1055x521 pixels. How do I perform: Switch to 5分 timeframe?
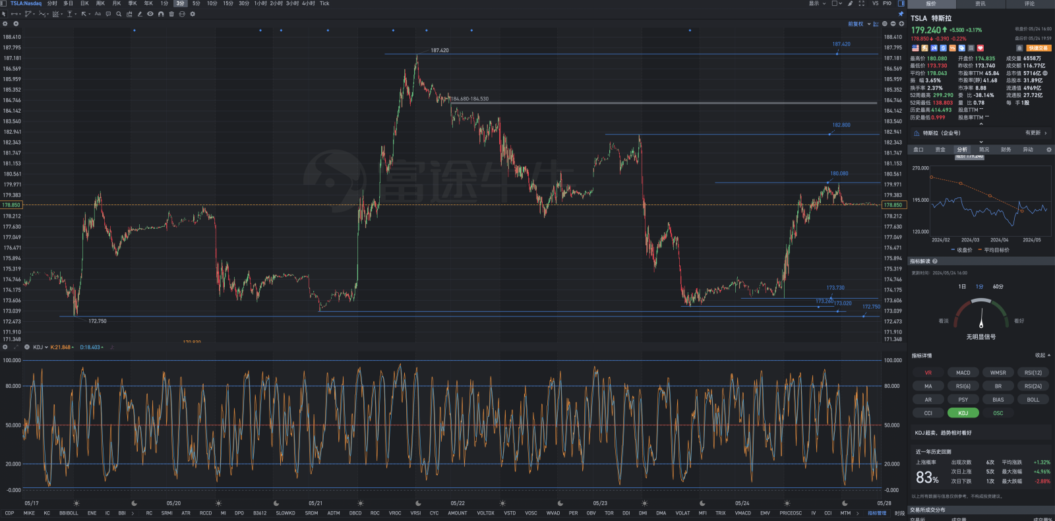pyautogui.click(x=196, y=3)
